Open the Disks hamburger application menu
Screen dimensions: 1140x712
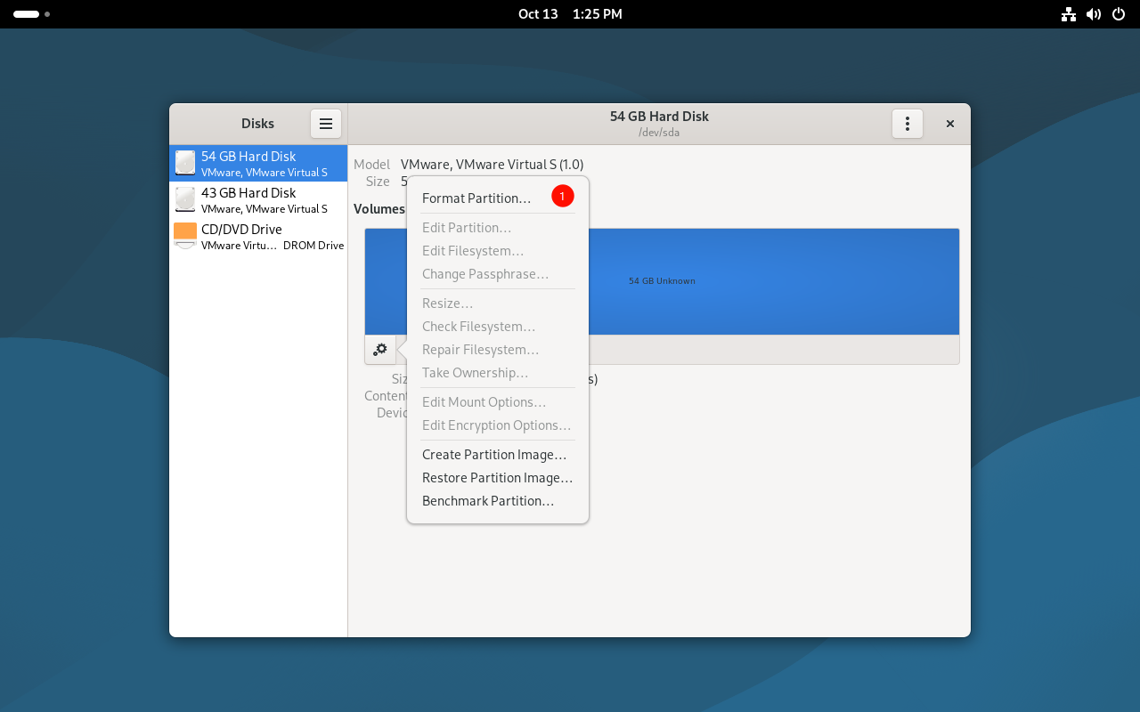click(326, 124)
